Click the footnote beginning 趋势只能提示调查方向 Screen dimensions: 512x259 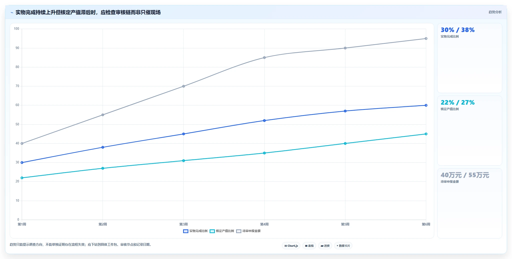tap(81, 244)
